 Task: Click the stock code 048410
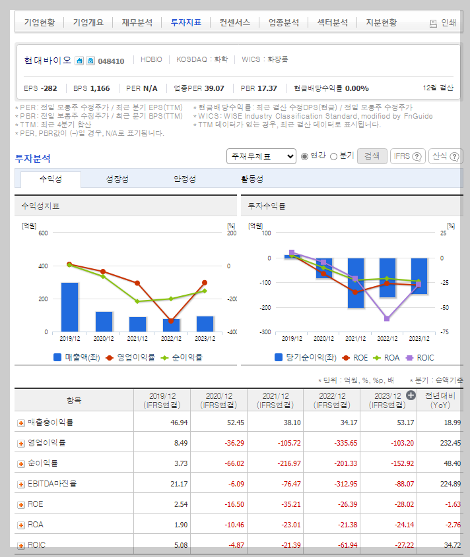tap(111, 61)
